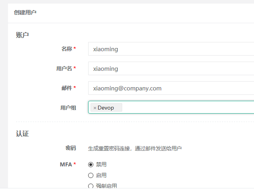This screenshot has width=254, height=190.
Task: Select the 禁用 MFA radio button
Action: point(91,164)
